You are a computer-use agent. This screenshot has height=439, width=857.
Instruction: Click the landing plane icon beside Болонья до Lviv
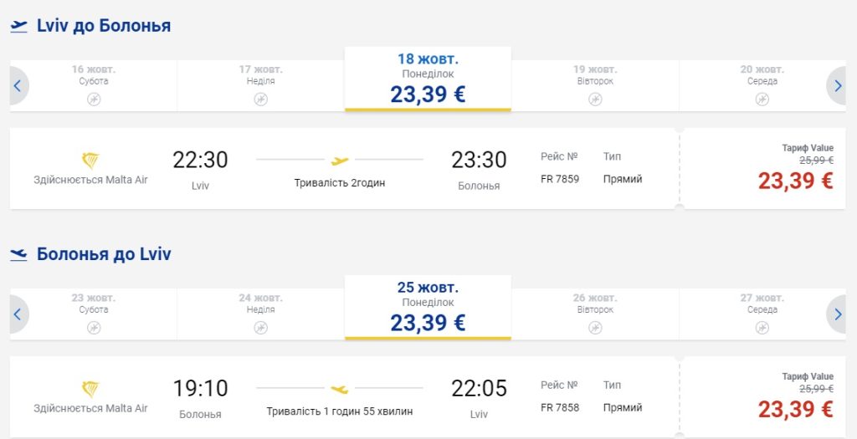click(x=19, y=254)
